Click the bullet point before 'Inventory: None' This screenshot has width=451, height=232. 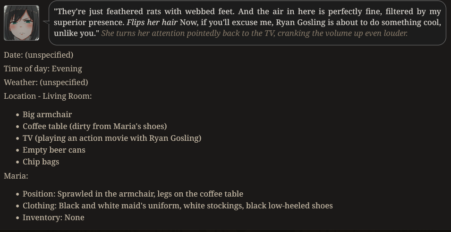click(18, 218)
